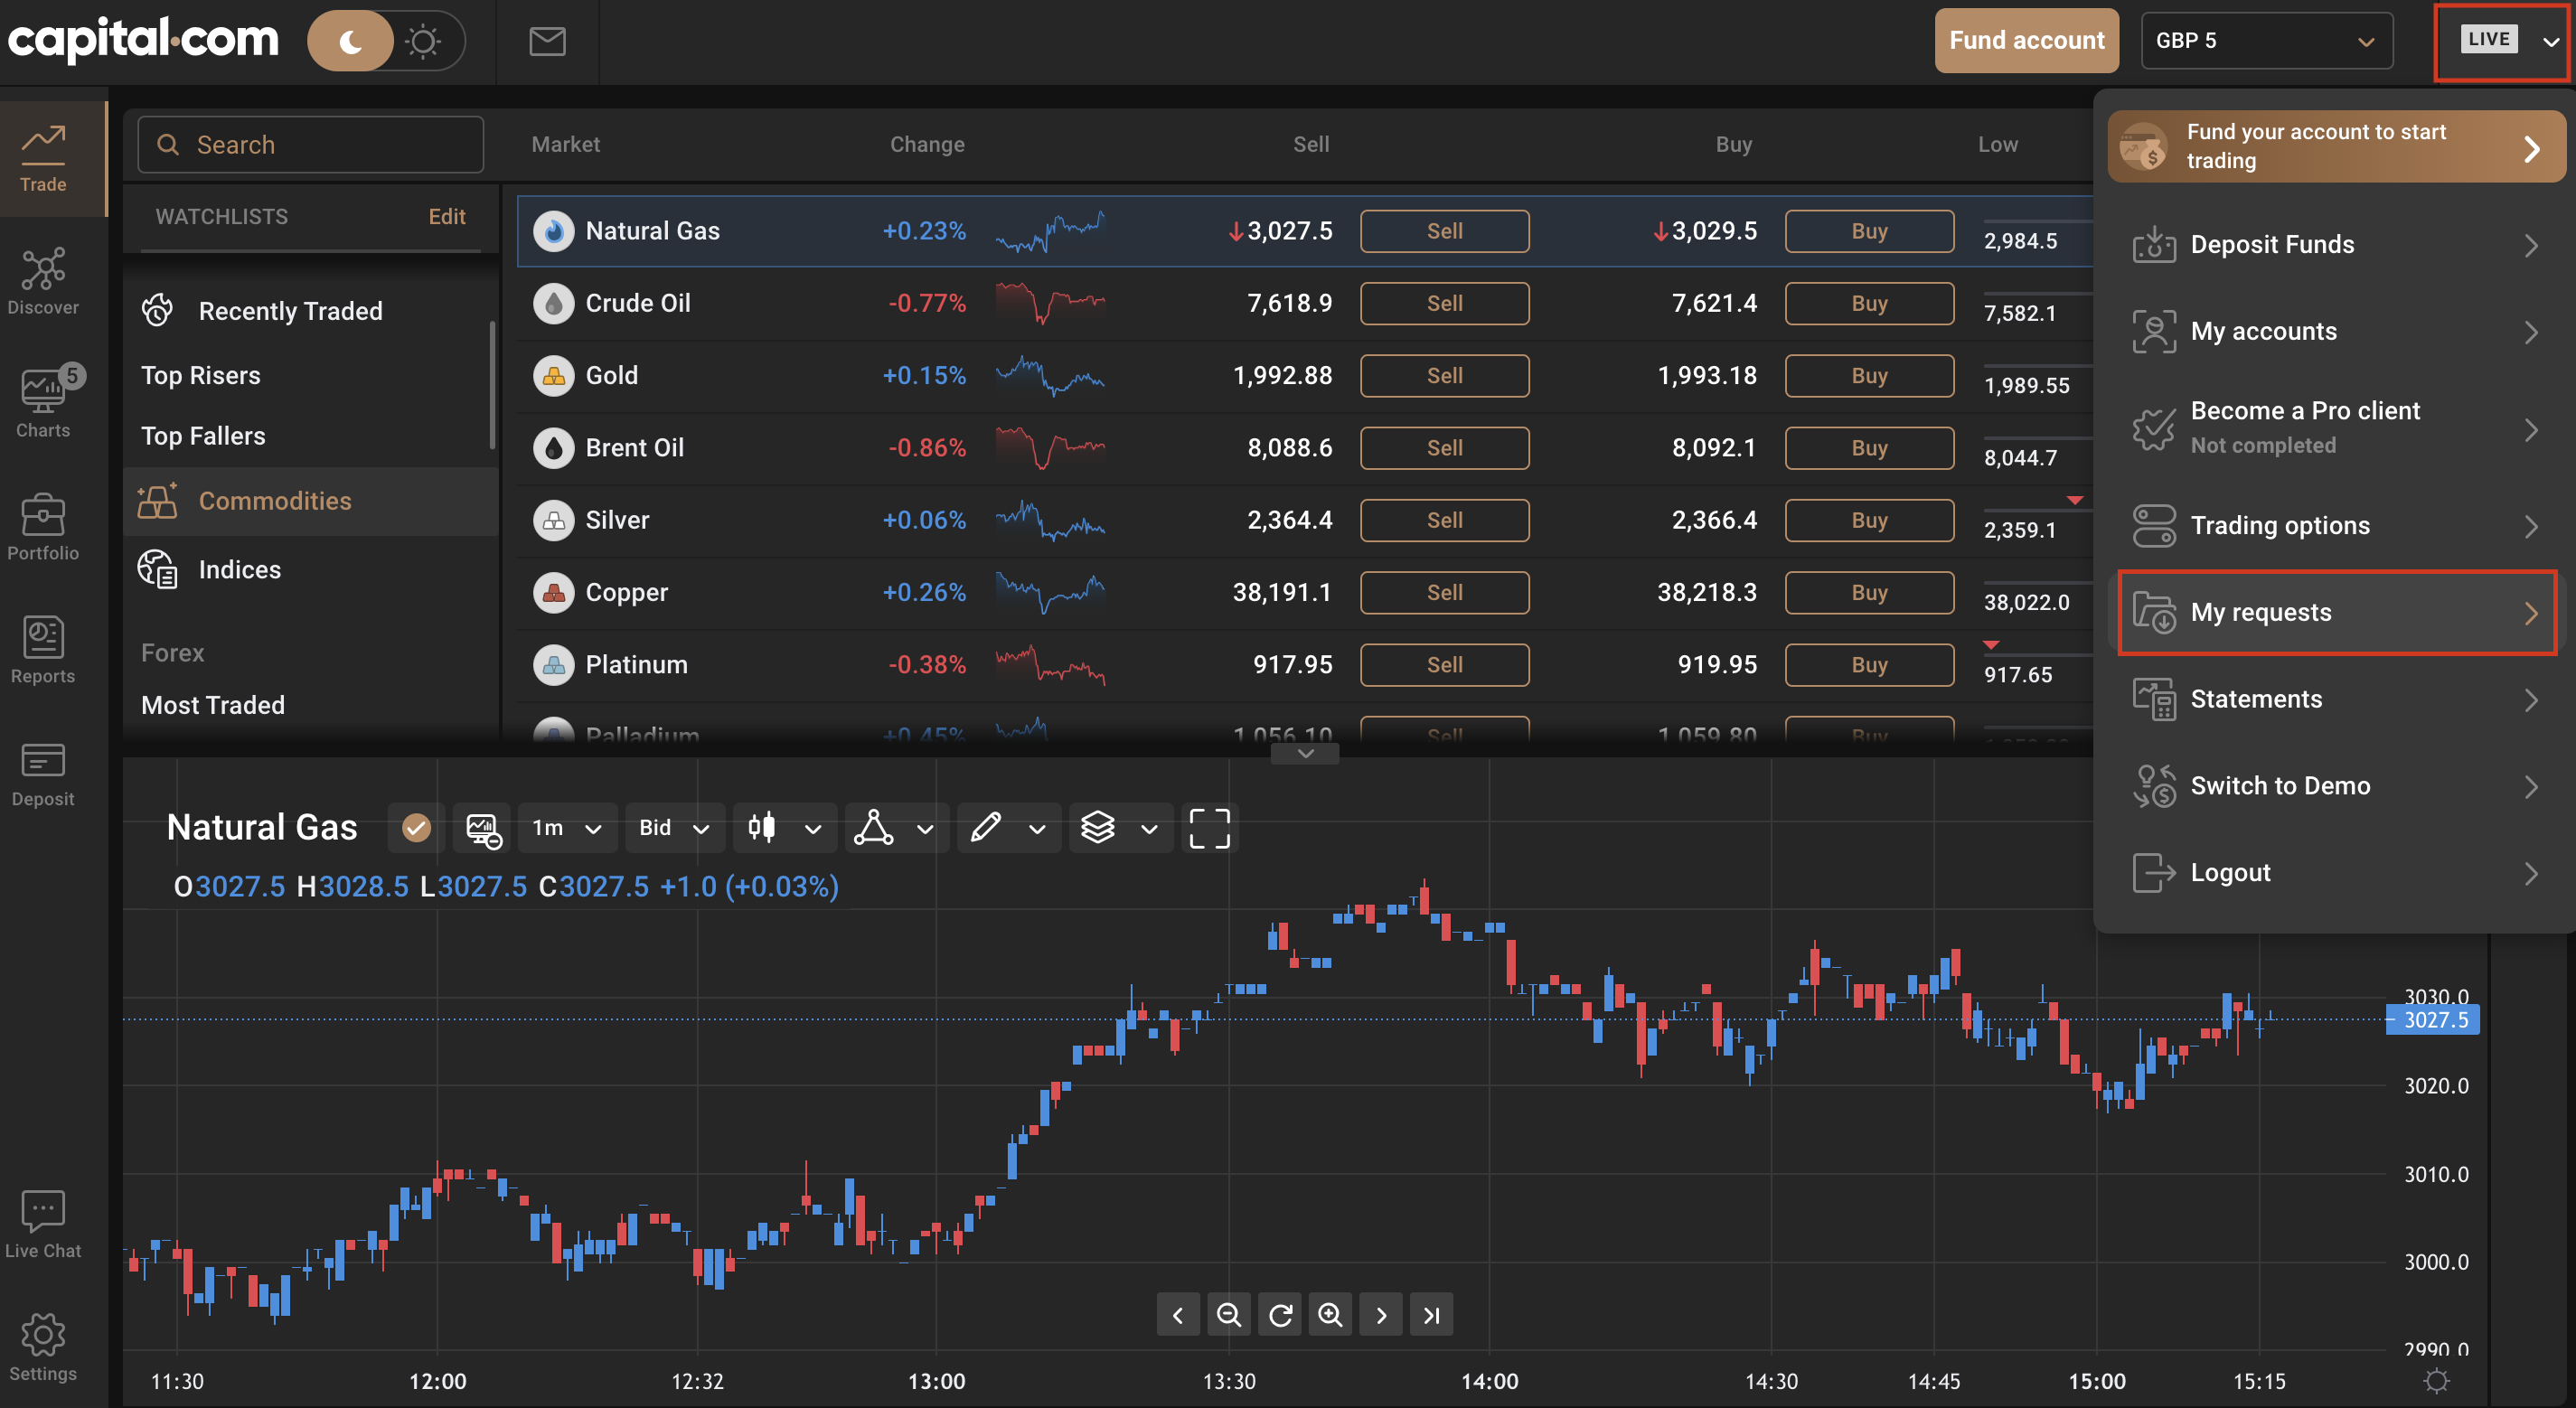Open the Settings gear in sidebar
This screenshot has height=1408, width=2576.
tap(43, 1335)
